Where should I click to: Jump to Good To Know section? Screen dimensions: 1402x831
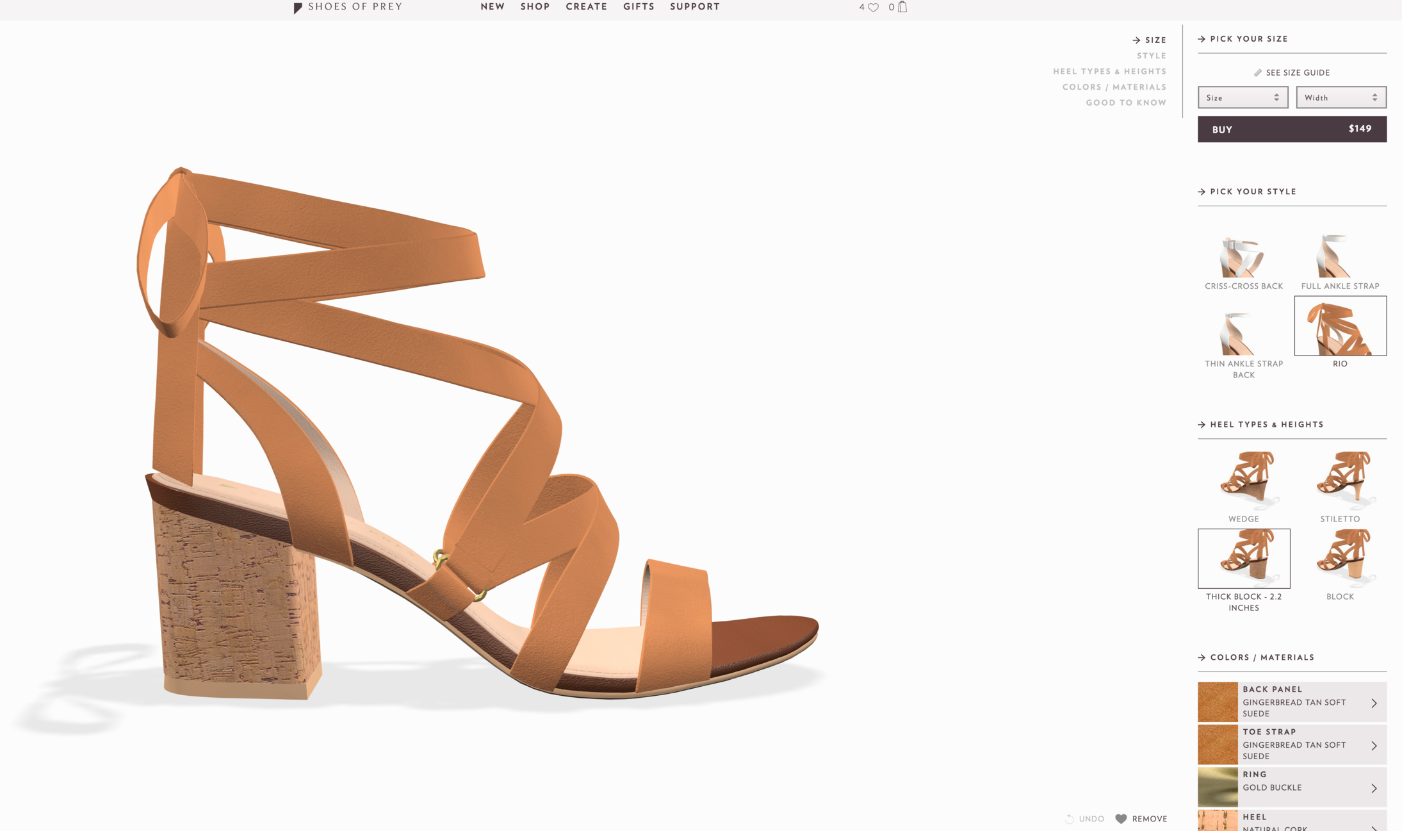1125,103
